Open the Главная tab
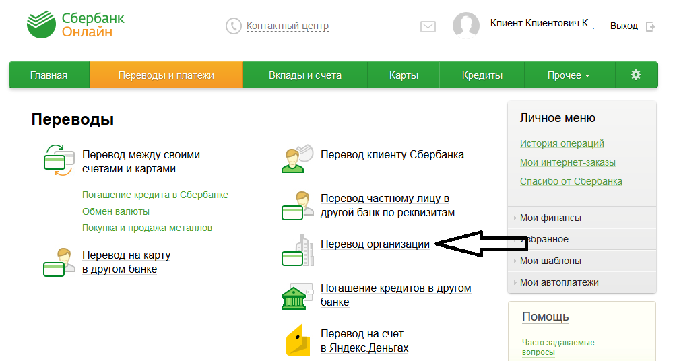This screenshot has height=363, width=677. pyautogui.click(x=49, y=75)
